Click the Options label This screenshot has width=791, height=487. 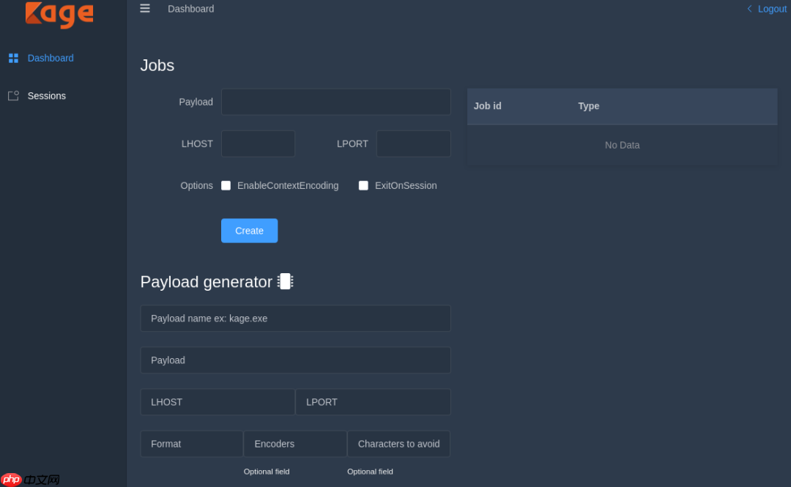(x=197, y=186)
